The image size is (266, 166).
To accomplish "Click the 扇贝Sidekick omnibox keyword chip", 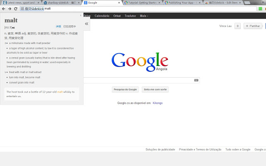I will point(32,9).
